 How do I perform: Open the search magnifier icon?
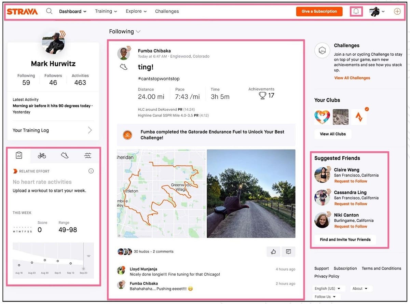[x=49, y=11]
